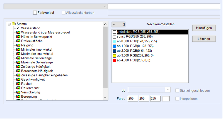Select 'Dreiecksfläche' tree entry
The width and height of the screenshot is (223, 119).
[32, 41]
